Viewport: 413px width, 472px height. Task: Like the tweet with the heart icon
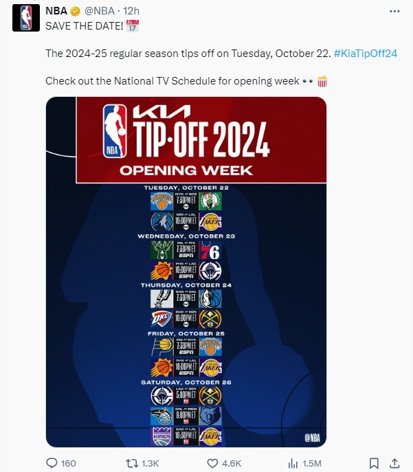point(212,463)
